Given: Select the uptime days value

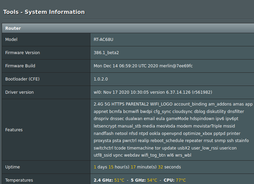Looking at the screenshot, I should click(95, 167).
